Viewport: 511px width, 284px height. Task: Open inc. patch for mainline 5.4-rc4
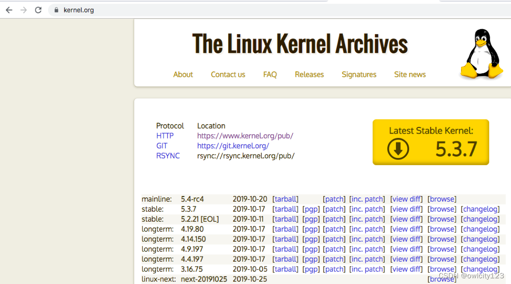pos(367,199)
